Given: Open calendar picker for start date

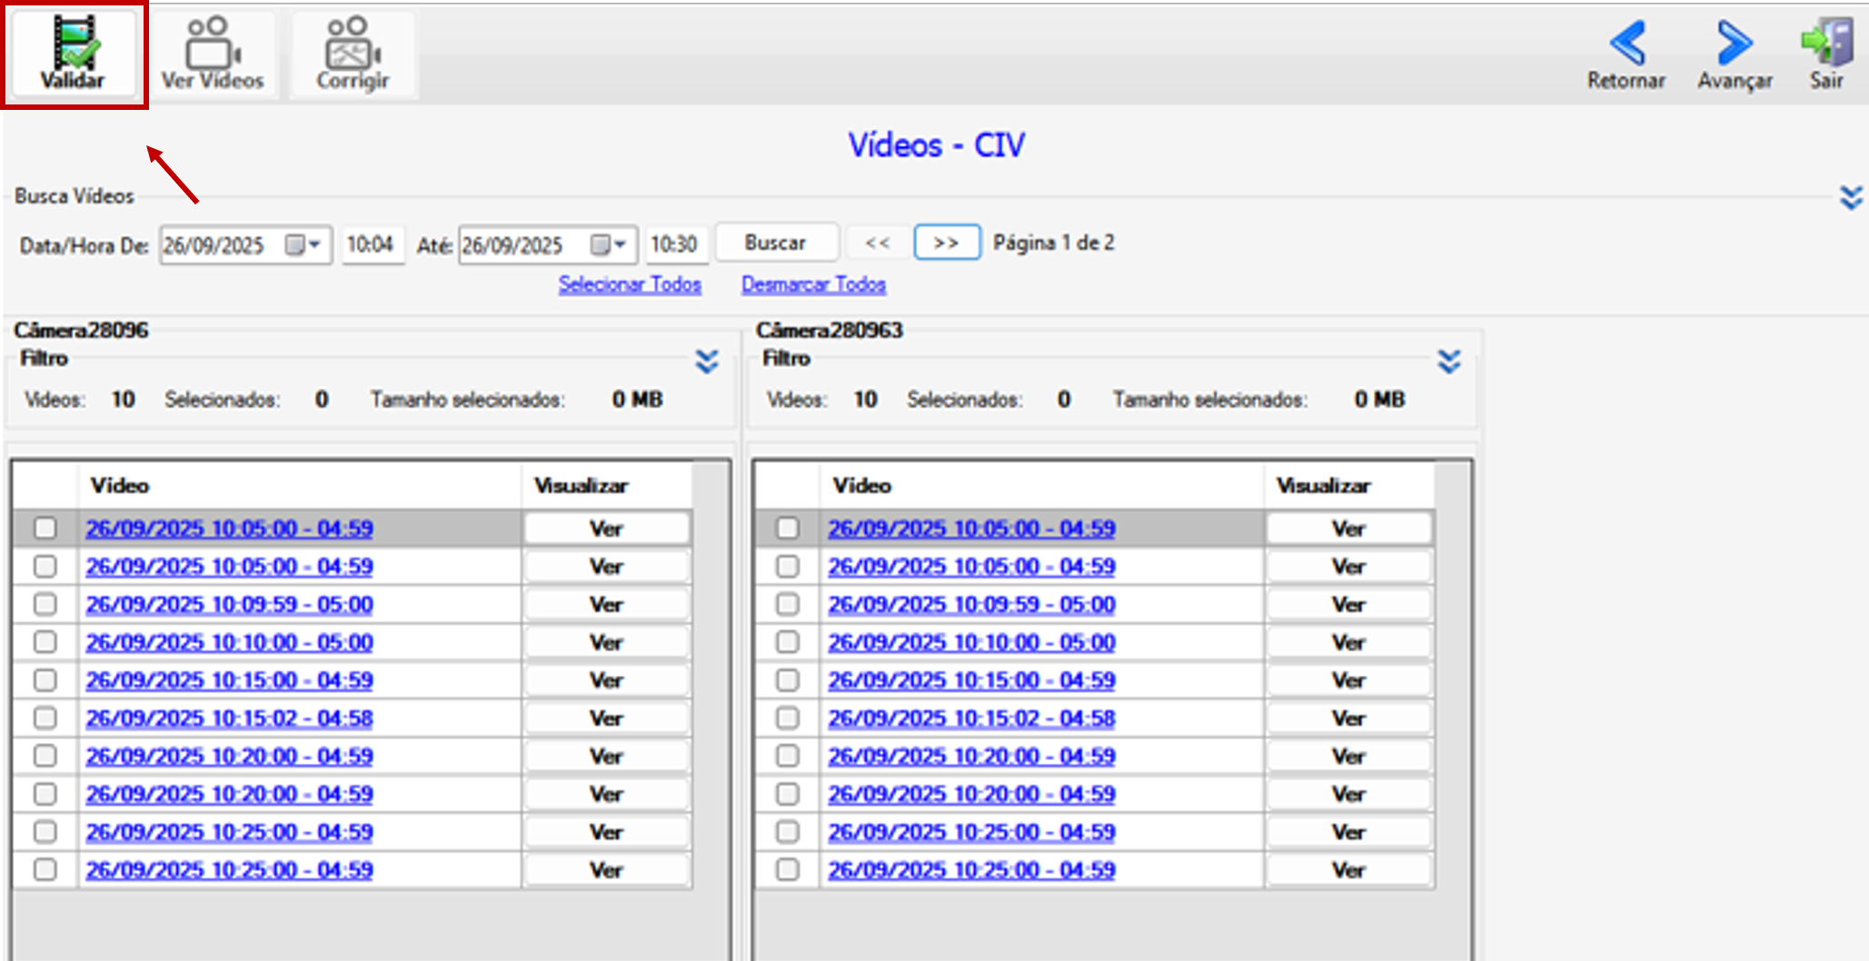Looking at the screenshot, I should [x=303, y=245].
